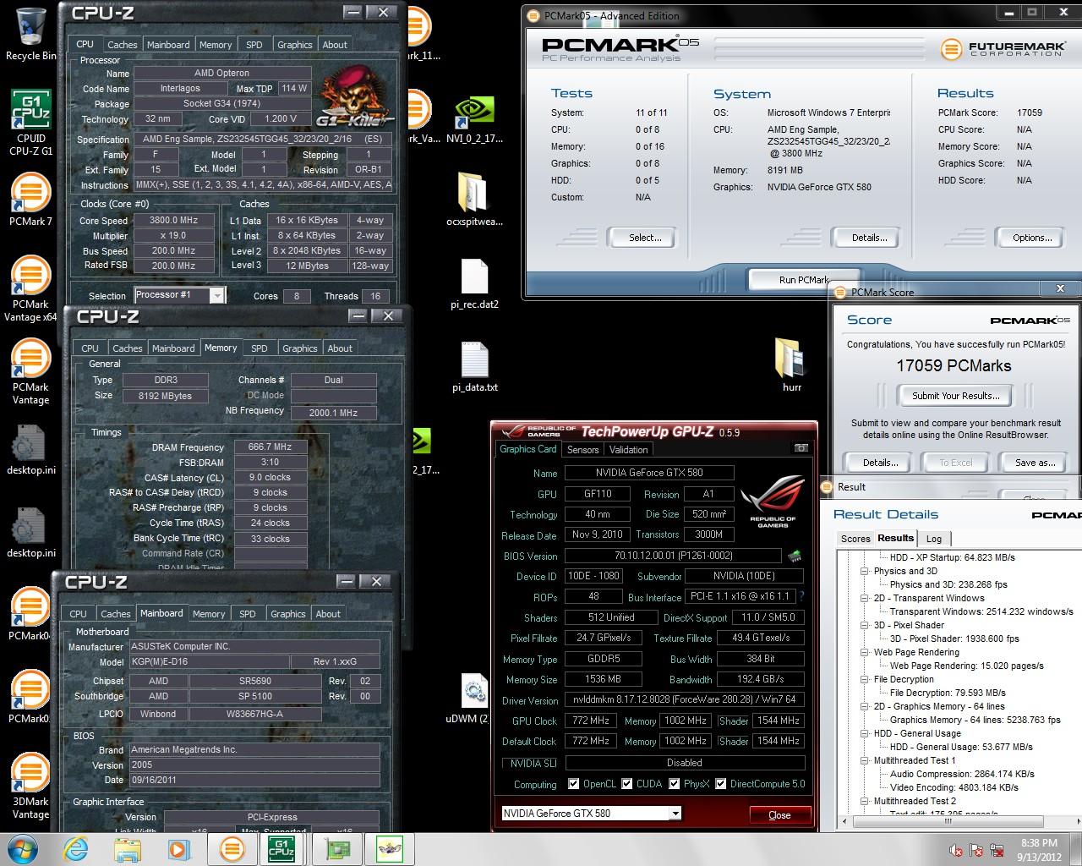Open SPD tab in top CPU-Z window
The image size is (1082, 866).
coord(254,45)
